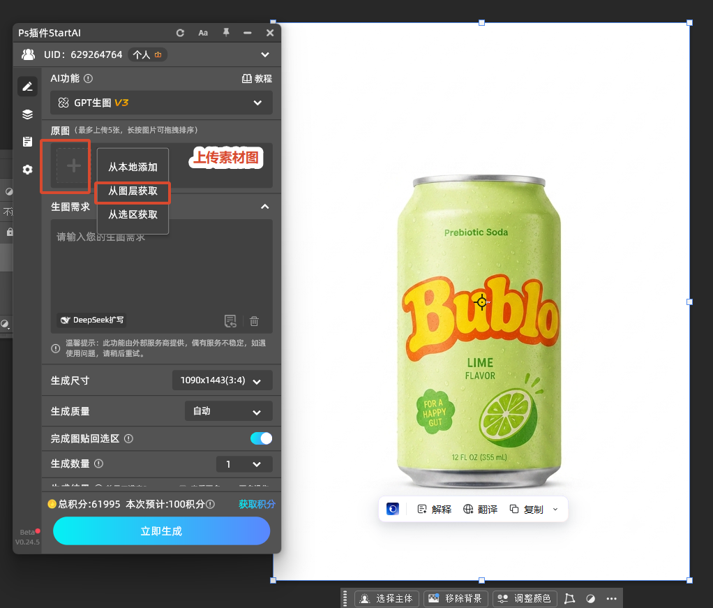Click 复制 in the floating toolbar
The image size is (713, 608).
click(527, 510)
